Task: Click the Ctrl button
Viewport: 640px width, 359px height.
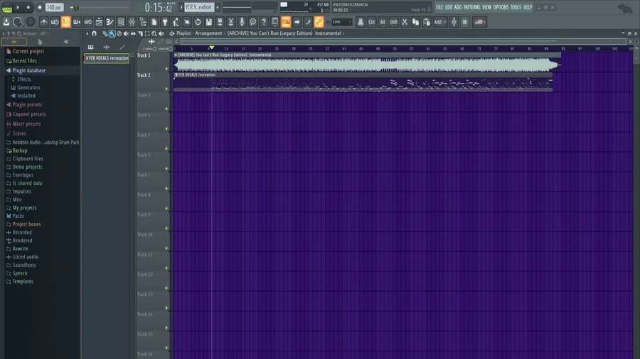Action: (371, 22)
